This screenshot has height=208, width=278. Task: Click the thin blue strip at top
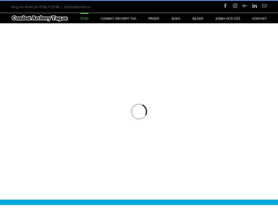(x=139, y=0)
